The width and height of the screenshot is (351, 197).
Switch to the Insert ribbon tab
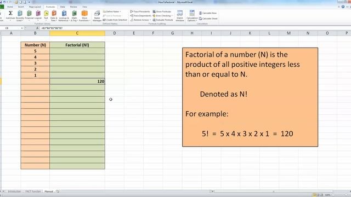click(x=21, y=7)
